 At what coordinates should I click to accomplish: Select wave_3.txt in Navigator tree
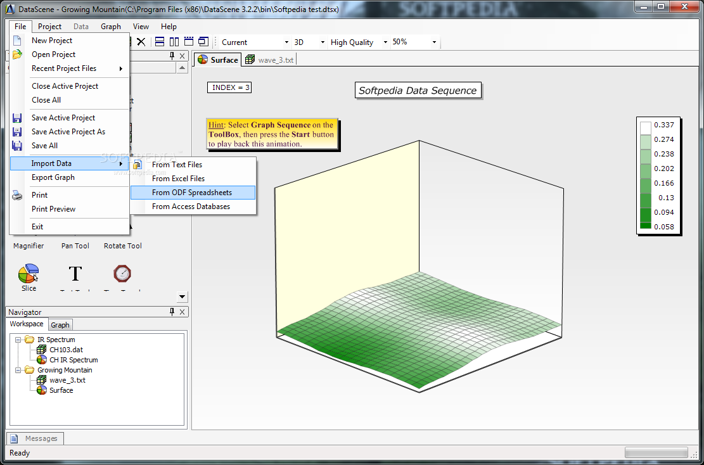[67, 380]
